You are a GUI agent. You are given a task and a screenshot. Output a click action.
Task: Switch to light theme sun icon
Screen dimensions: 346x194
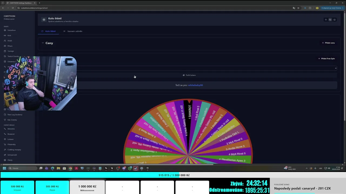pyautogui.click(x=326, y=20)
